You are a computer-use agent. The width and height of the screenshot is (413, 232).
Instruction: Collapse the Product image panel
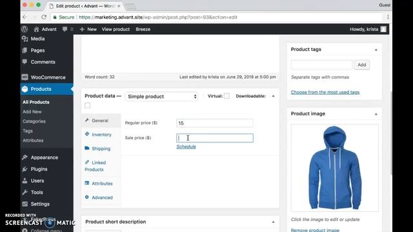point(376,114)
